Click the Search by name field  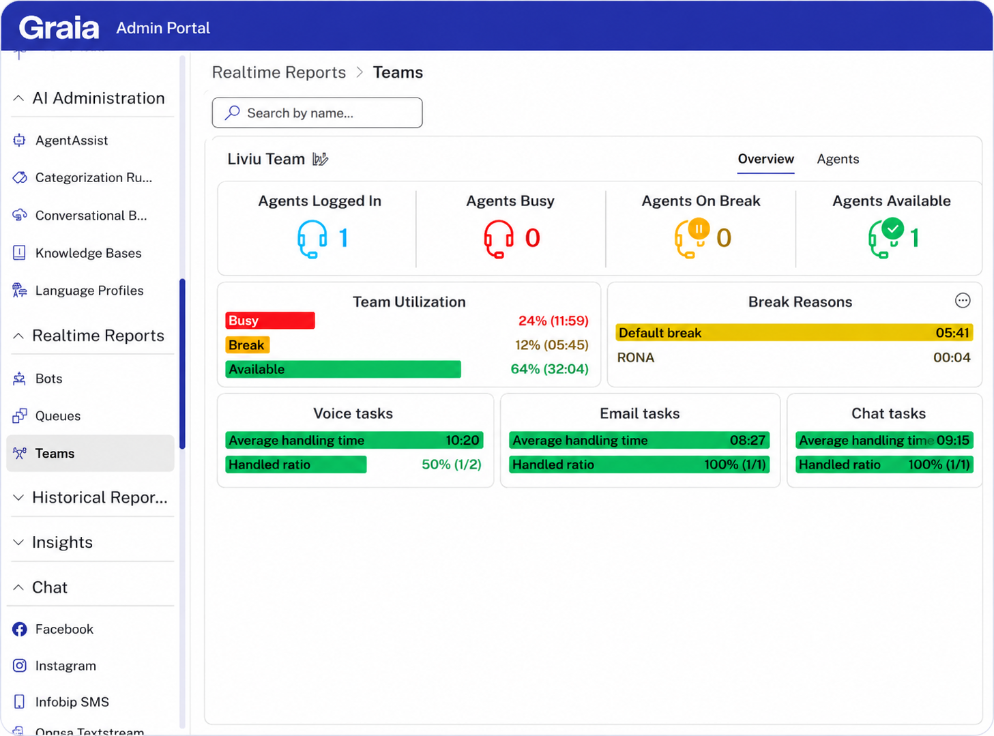(x=317, y=113)
